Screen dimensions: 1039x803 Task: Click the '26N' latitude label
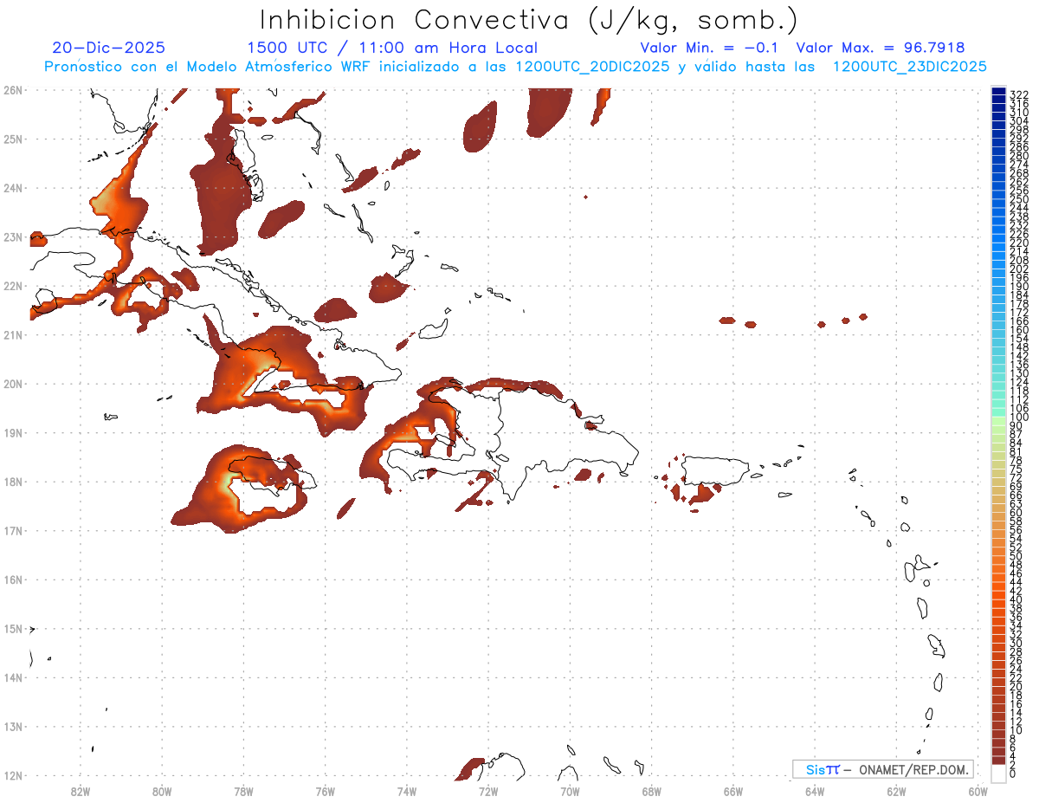tap(12, 90)
